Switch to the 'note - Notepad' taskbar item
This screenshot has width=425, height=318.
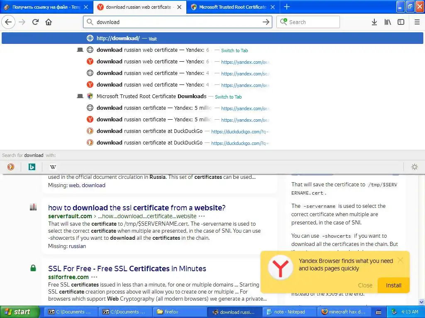(x=289, y=312)
